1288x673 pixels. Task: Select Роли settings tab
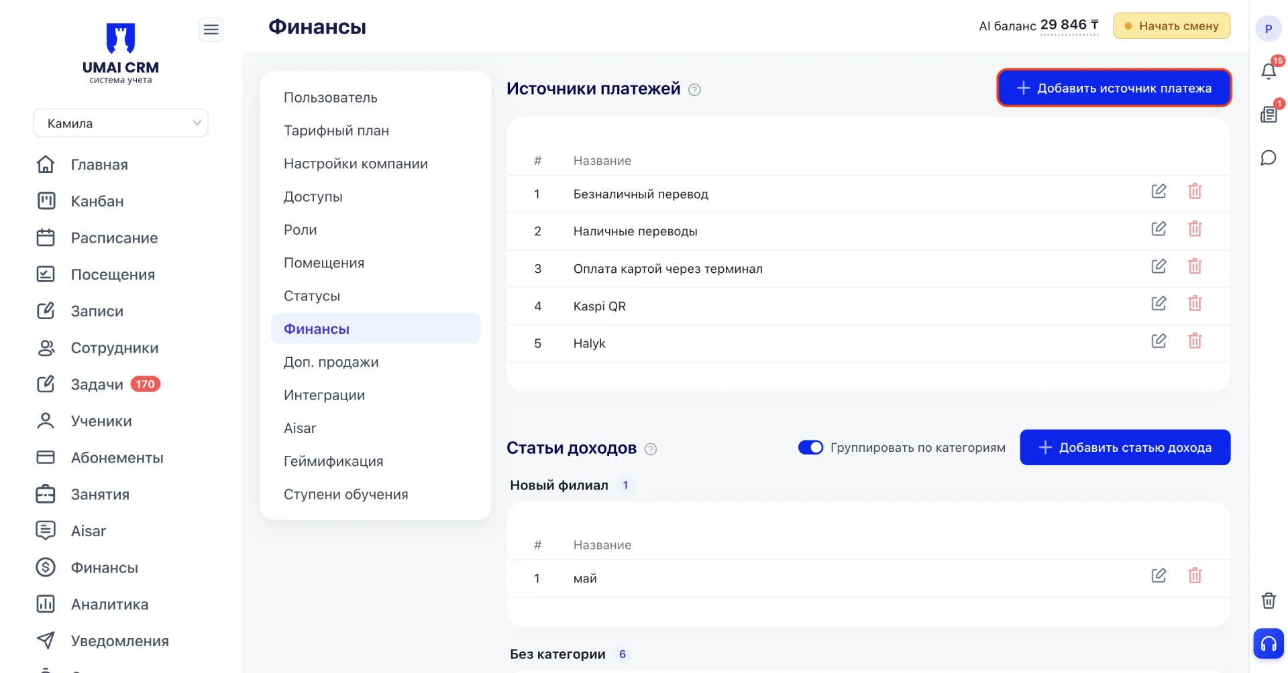(376, 230)
